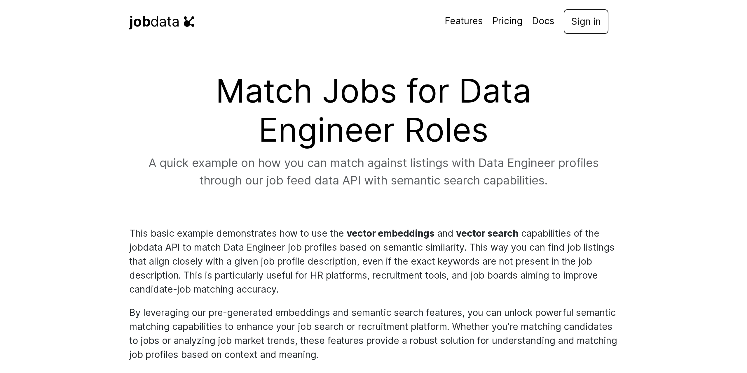Select the heading Match Jobs for Data Engineer Roles
This screenshot has height=373, width=747.
[373, 111]
